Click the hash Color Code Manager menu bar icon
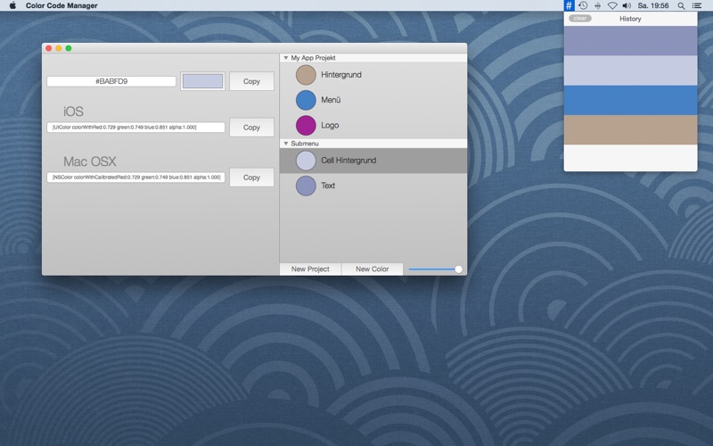 click(x=570, y=5)
